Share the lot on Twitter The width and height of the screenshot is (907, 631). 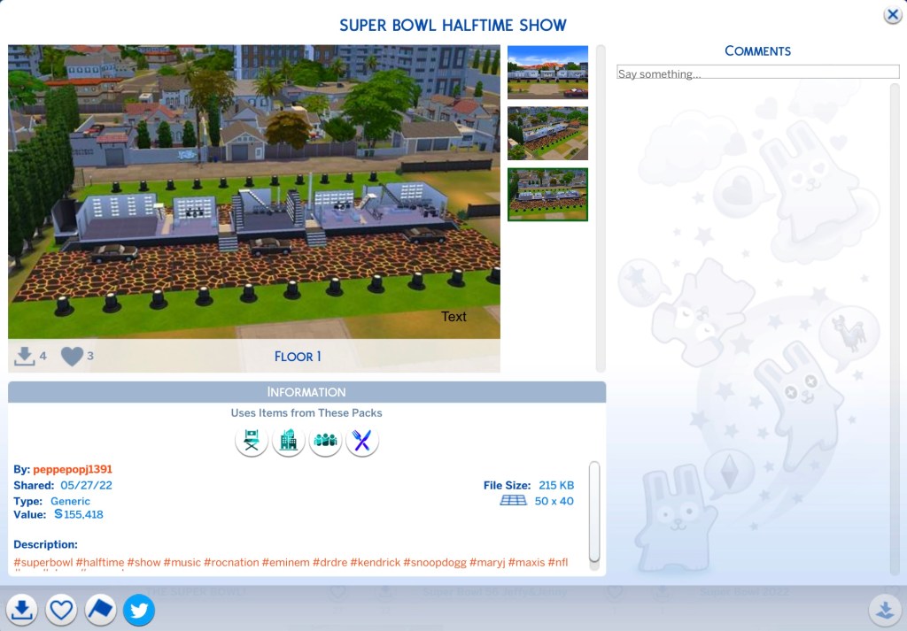[x=139, y=610]
